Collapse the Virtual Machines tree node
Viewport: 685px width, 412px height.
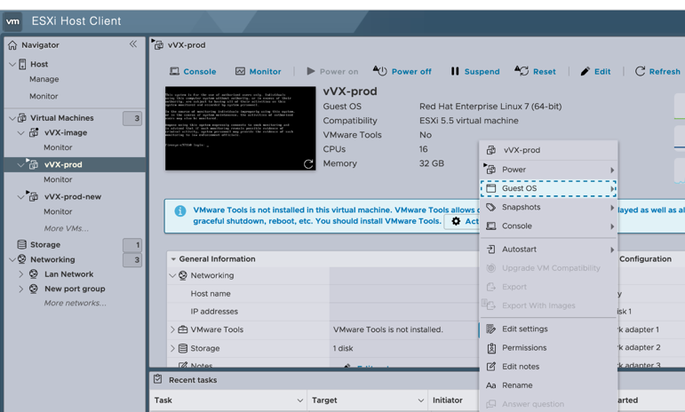coord(12,118)
